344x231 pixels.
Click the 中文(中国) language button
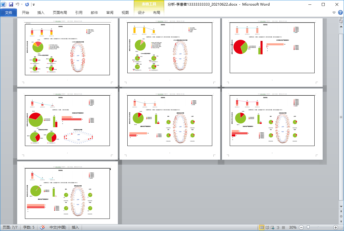click(x=58, y=227)
